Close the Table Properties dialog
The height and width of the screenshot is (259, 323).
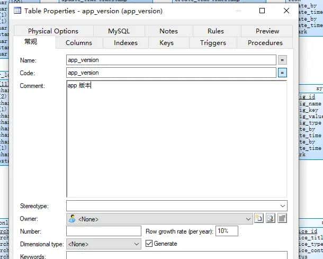(x=286, y=11)
